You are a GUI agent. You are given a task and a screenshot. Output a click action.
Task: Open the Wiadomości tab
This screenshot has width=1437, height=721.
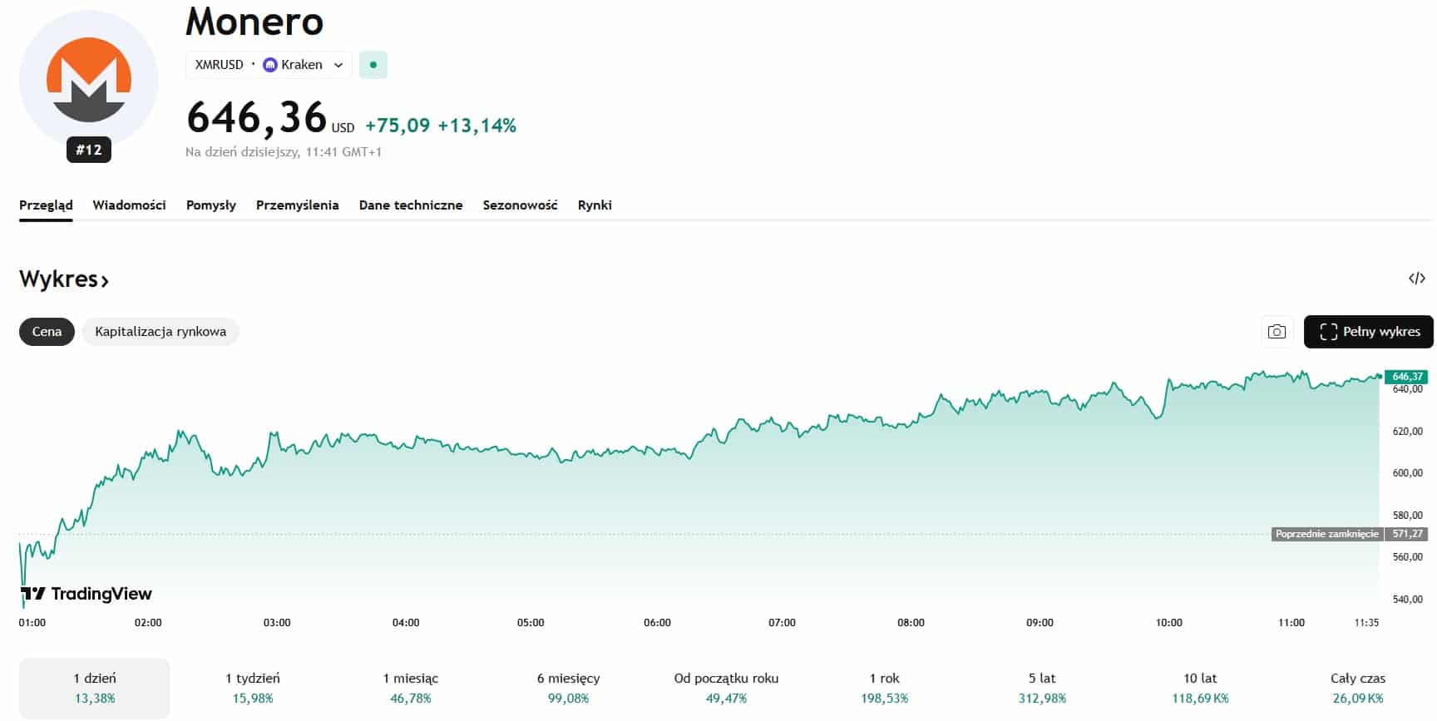(129, 205)
